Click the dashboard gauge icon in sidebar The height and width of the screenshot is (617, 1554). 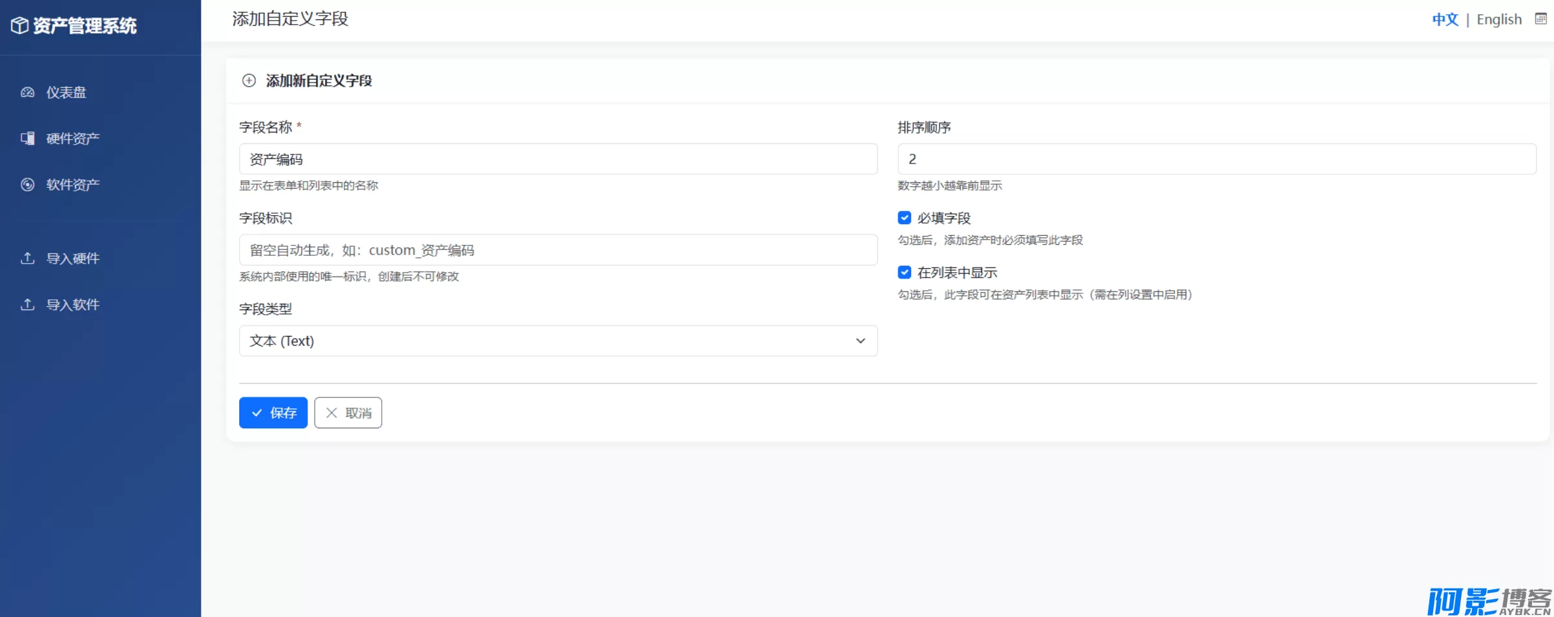coord(27,92)
